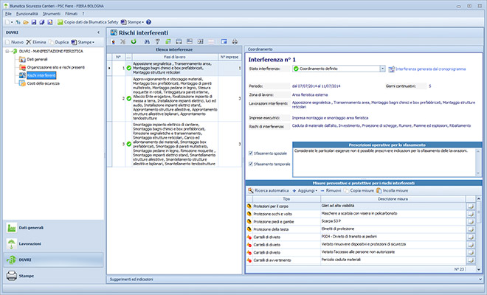Open edit button for Gilet ad alta visibilità row
The height and width of the screenshot is (295, 487).
[x=470, y=207]
